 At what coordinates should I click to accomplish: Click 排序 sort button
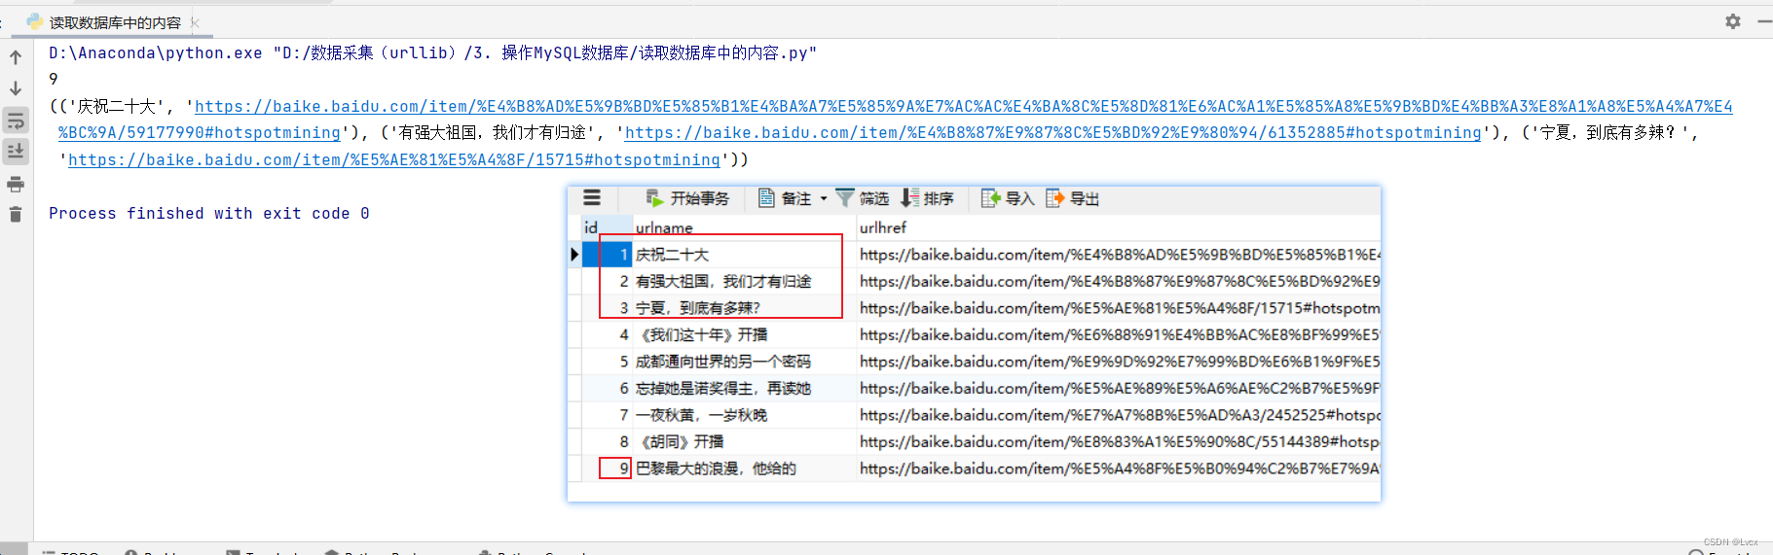pyautogui.click(x=927, y=198)
